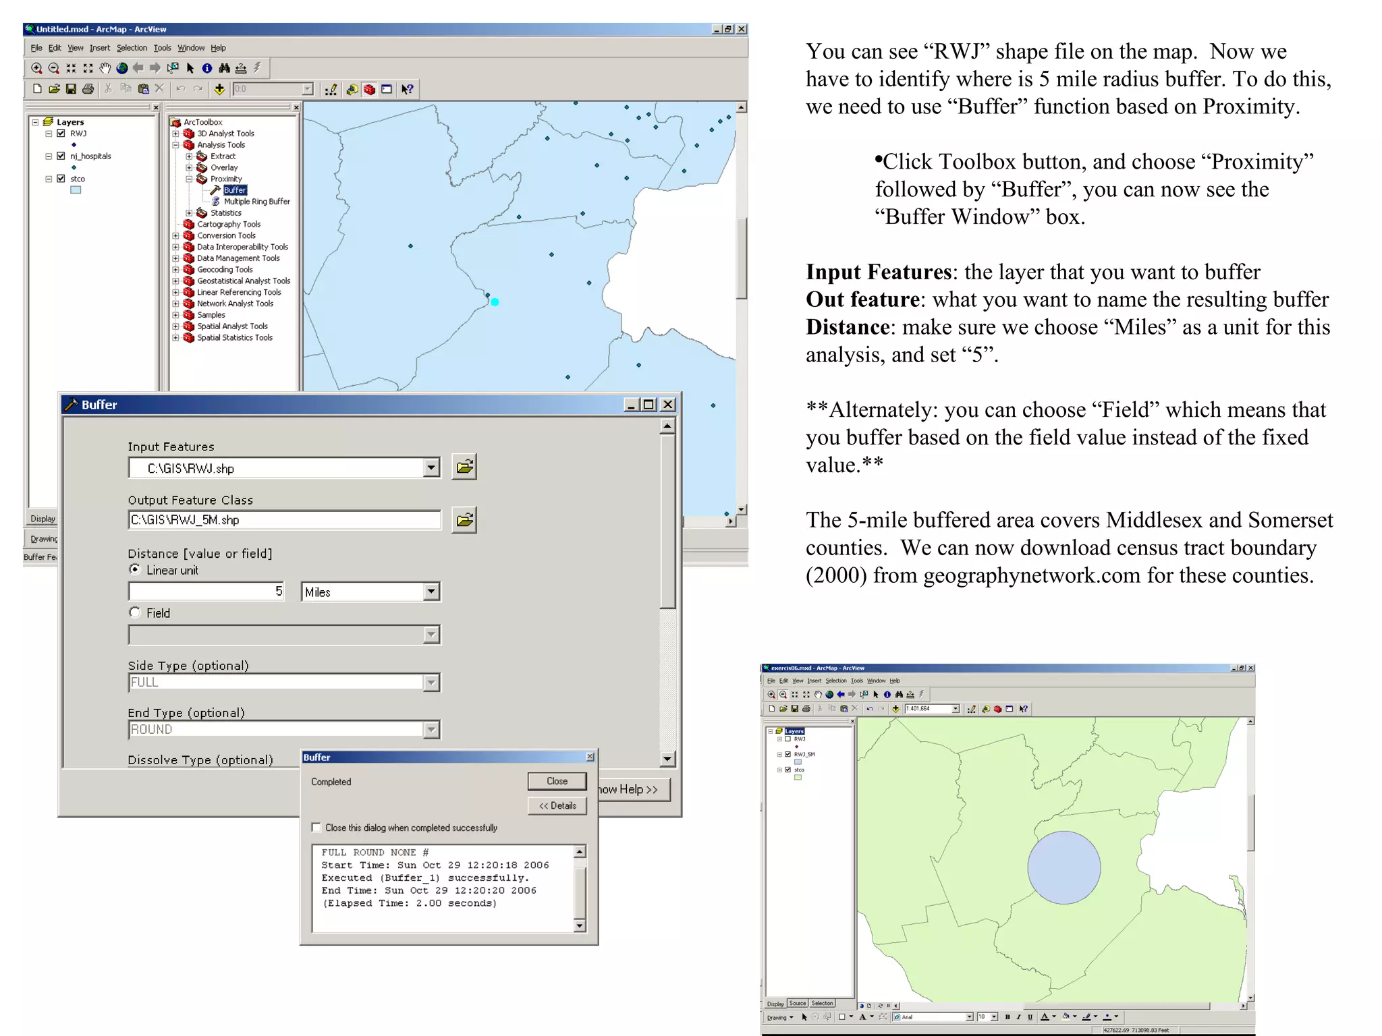Open Selection menu in Untitled.mxd window
This screenshot has height=1036, width=1382.
pos(132,48)
